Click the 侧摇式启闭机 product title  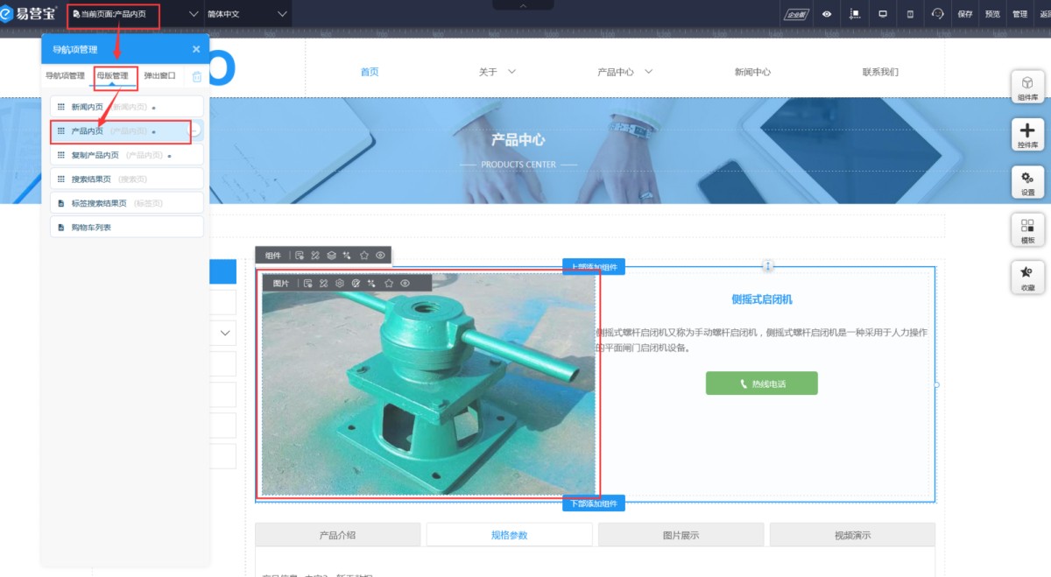[762, 299]
